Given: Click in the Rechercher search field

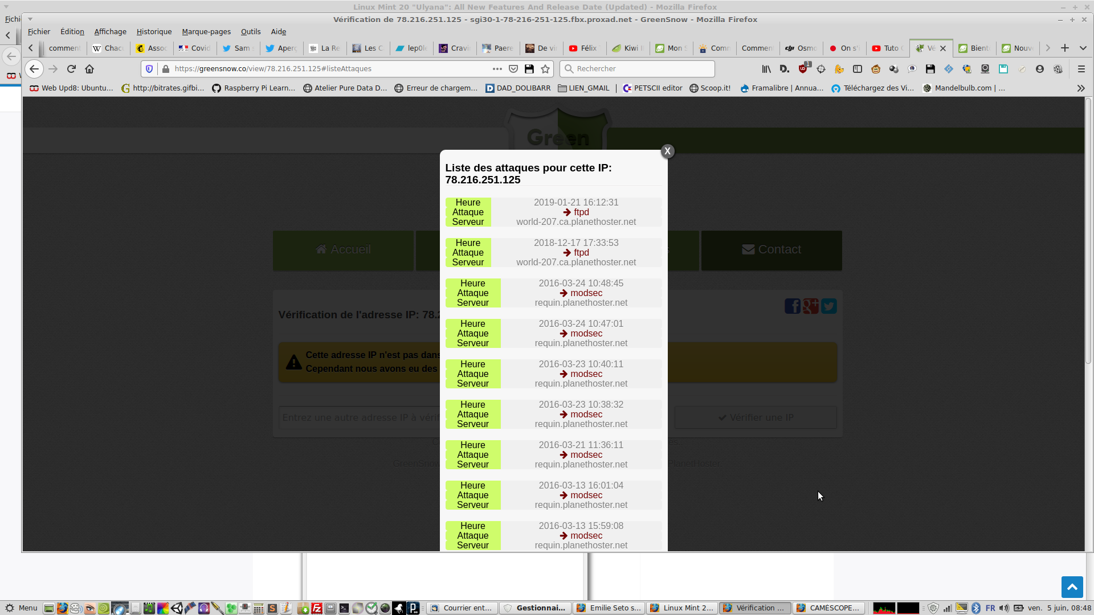Looking at the screenshot, I should click(x=638, y=69).
